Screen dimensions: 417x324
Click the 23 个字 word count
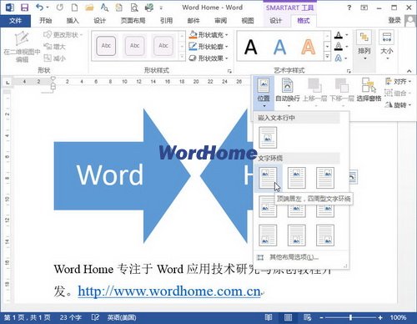71,317
